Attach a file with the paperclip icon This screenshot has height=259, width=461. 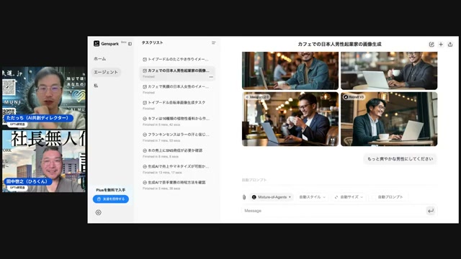(244, 197)
